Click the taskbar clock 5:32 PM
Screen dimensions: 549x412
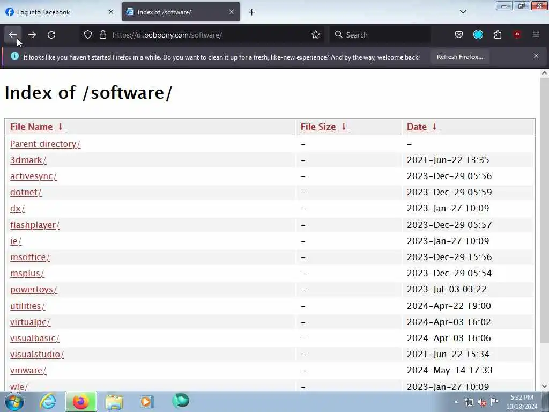tap(522, 402)
